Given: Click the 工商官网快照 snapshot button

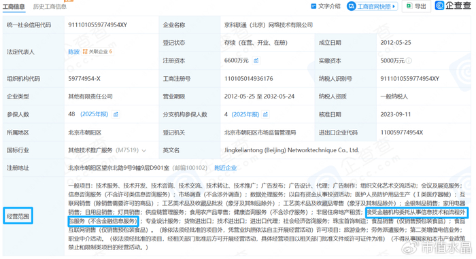Looking at the screenshot, I should (x=372, y=6).
